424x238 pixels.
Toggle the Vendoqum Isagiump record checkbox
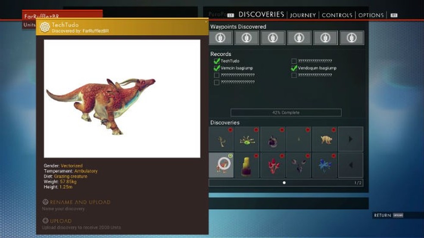(x=294, y=68)
